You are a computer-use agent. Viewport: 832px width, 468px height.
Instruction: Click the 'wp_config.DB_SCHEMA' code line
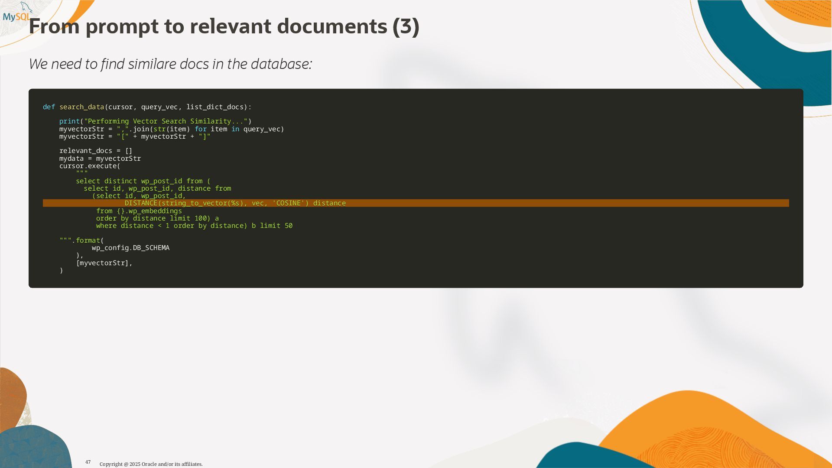(130, 248)
